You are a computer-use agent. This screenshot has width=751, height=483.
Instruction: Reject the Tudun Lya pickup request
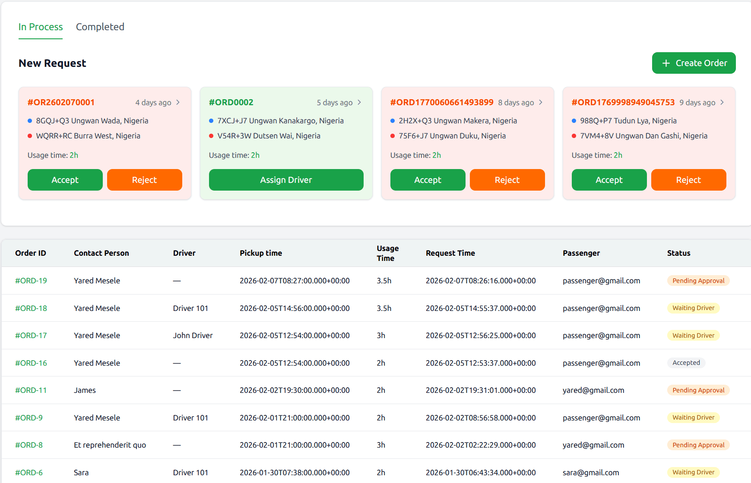click(688, 180)
